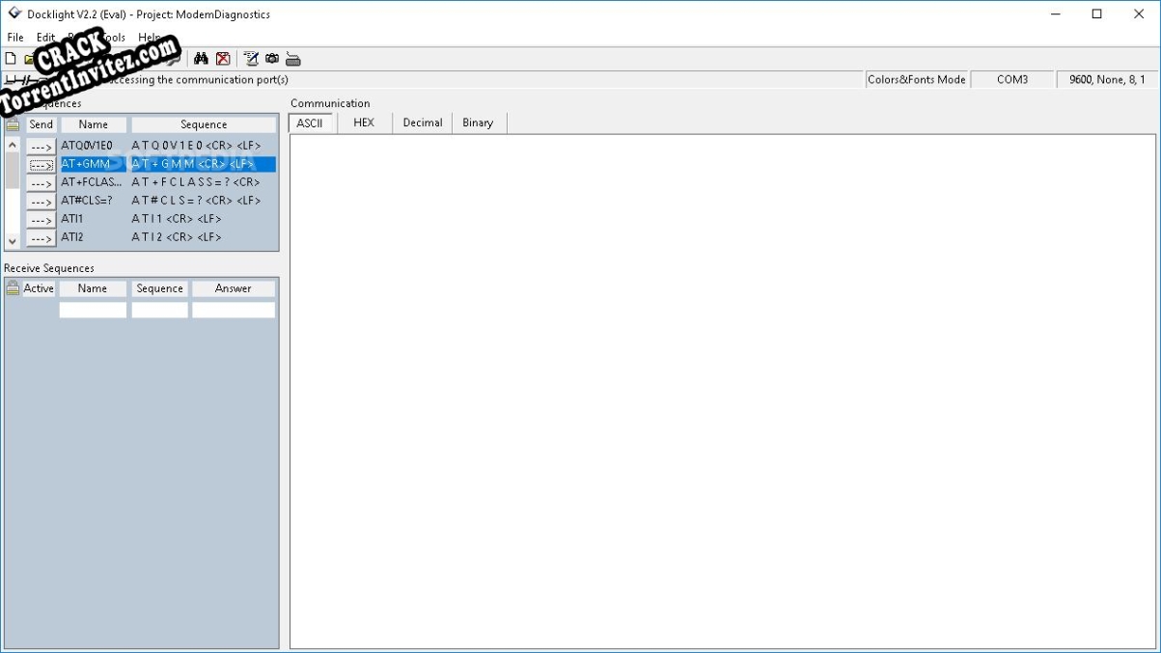Click the COM3 status bar field
The image size is (1161, 653).
1013,79
